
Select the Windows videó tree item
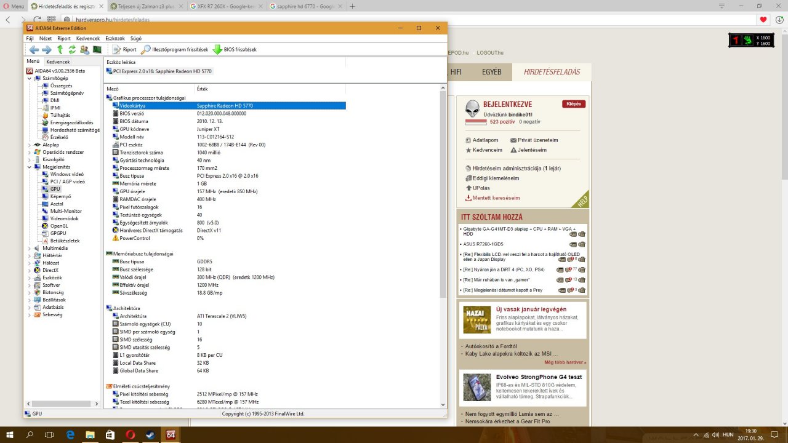click(x=66, y=174)
